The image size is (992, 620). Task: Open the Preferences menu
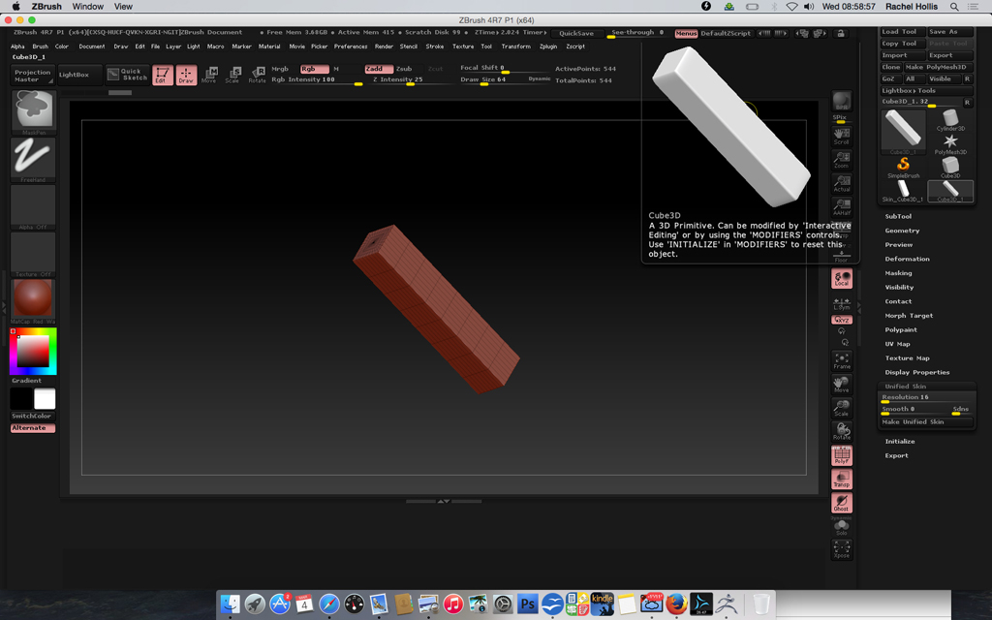tap(351, 46)
